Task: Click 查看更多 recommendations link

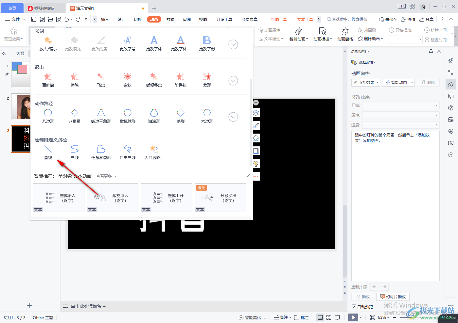Action: point(106,176)
